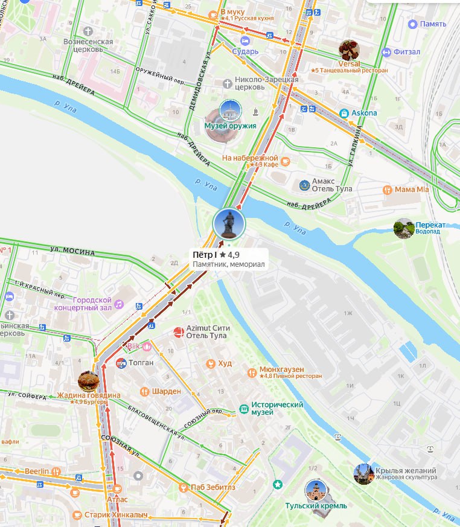Click the Память place marker icon

pyautogui.click(x=413, y=24)
